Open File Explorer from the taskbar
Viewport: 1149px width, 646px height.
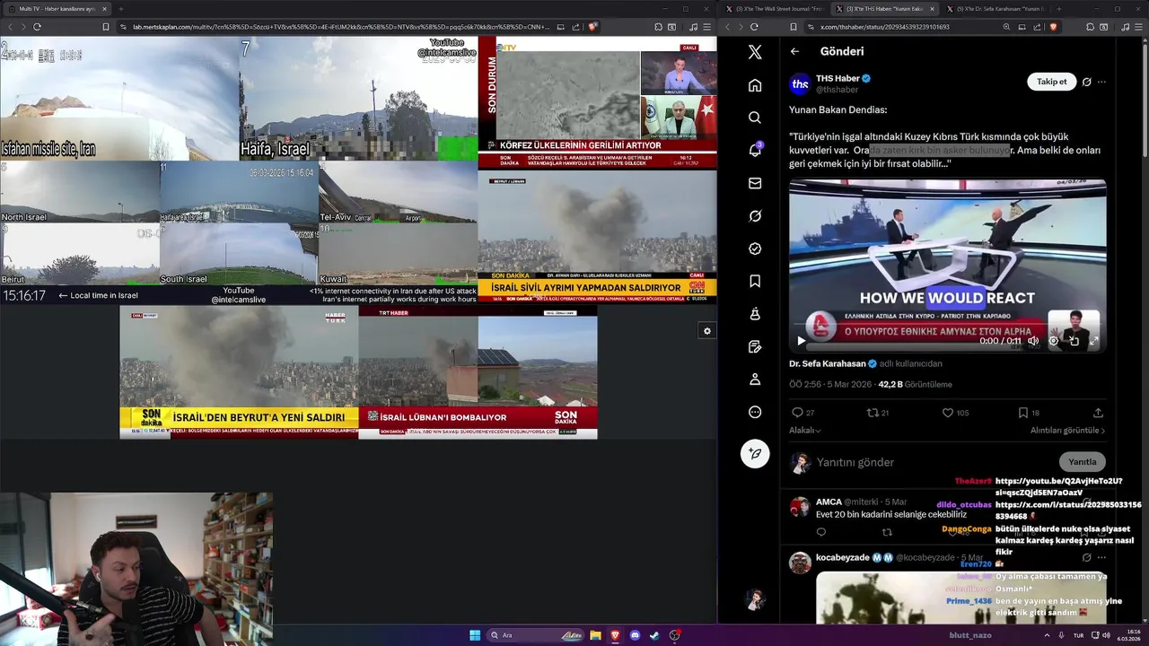click(595, 635)
